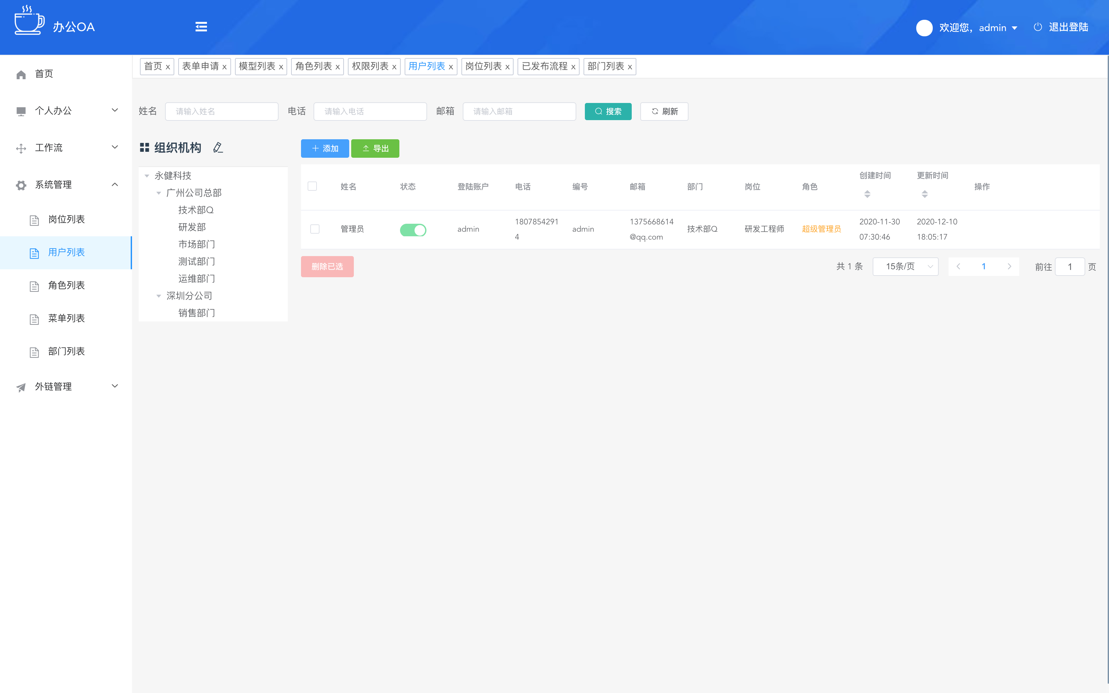Sort by 更新时间 column arrows
1109x693 pixels.
coord(925,194)
